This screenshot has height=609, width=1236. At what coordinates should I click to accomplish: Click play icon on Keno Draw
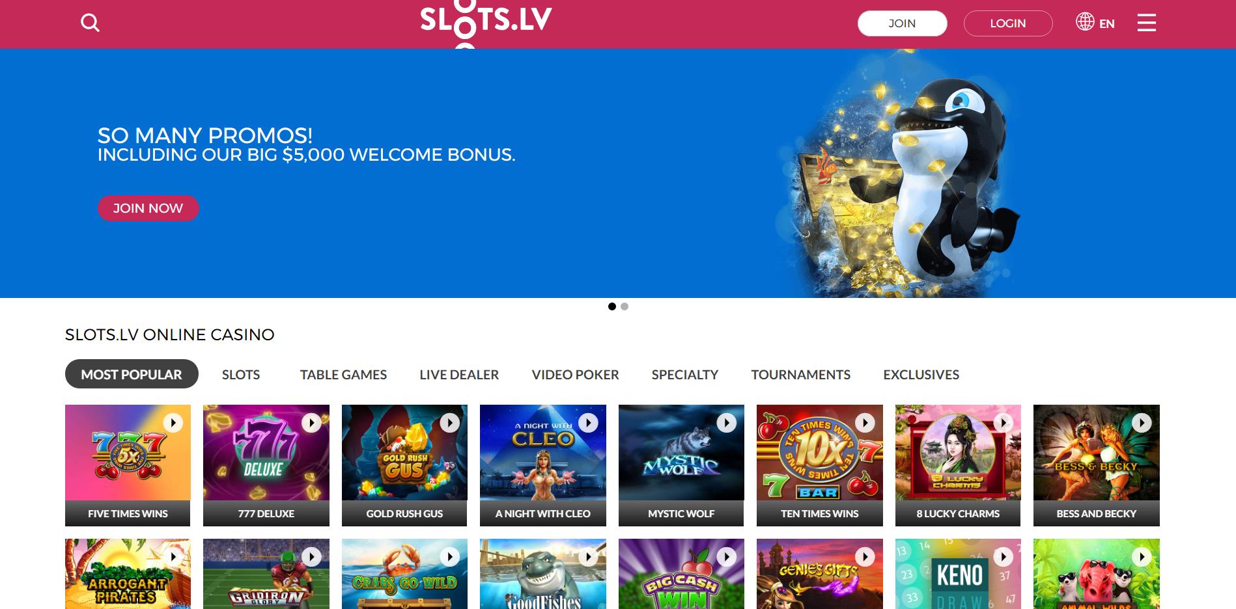point(1003,557)
